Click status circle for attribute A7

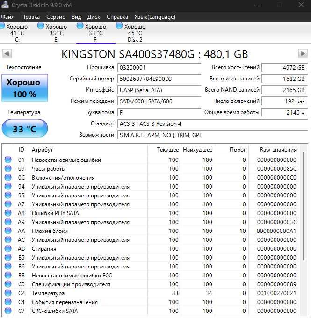click(8, 204)
